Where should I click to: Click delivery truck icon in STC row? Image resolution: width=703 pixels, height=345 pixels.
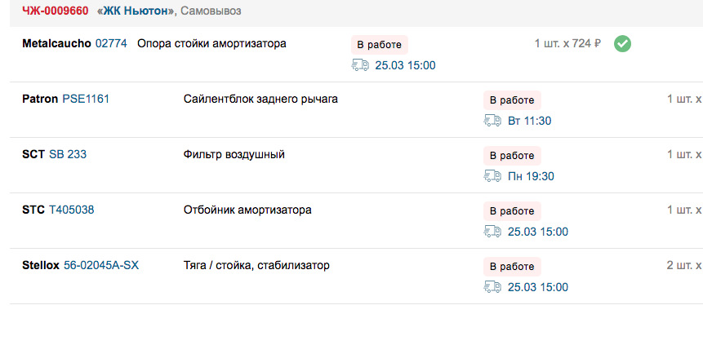coord(492,232)
